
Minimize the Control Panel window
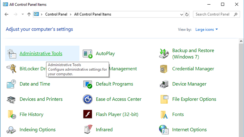tap(209, 4)
